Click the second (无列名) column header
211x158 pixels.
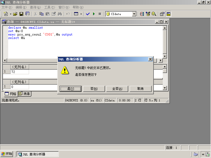[x=20, y=82]
